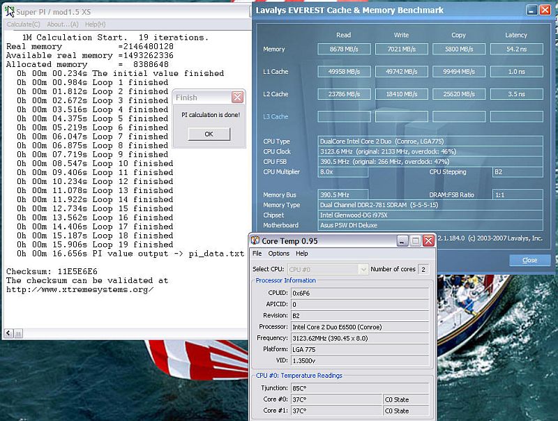Click the empty L3 Cache Read box
Image resolution: width=558 pixels, height=421 pixels.
[344, 116]
